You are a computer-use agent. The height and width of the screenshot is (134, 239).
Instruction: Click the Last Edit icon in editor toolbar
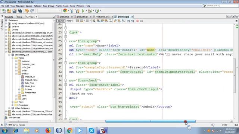coord(77,21)
